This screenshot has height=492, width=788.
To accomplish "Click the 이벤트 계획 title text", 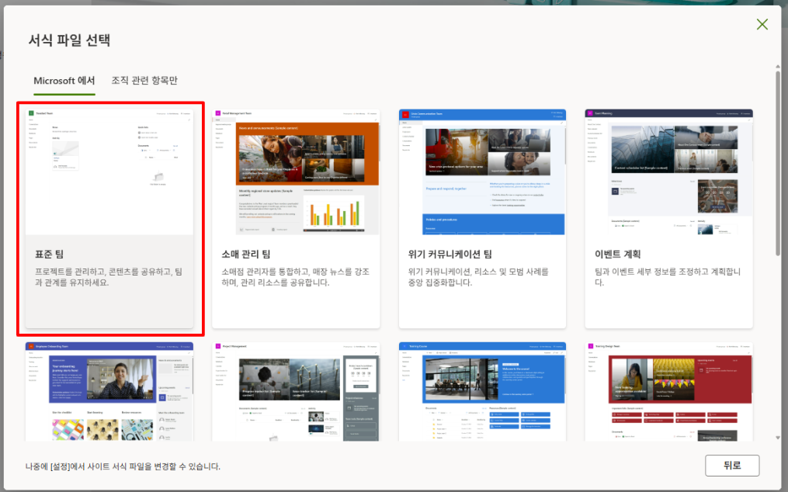I will click(618, 255).
